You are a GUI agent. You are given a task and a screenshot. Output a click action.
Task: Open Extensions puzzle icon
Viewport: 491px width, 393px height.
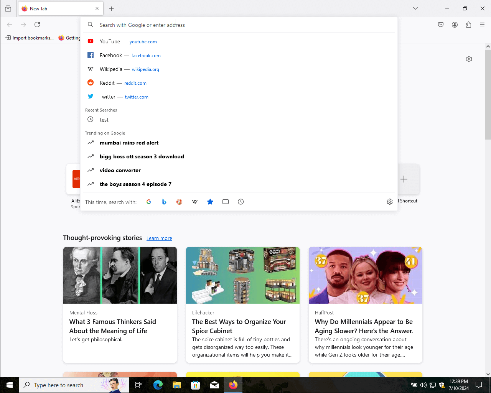coord(468,25)
